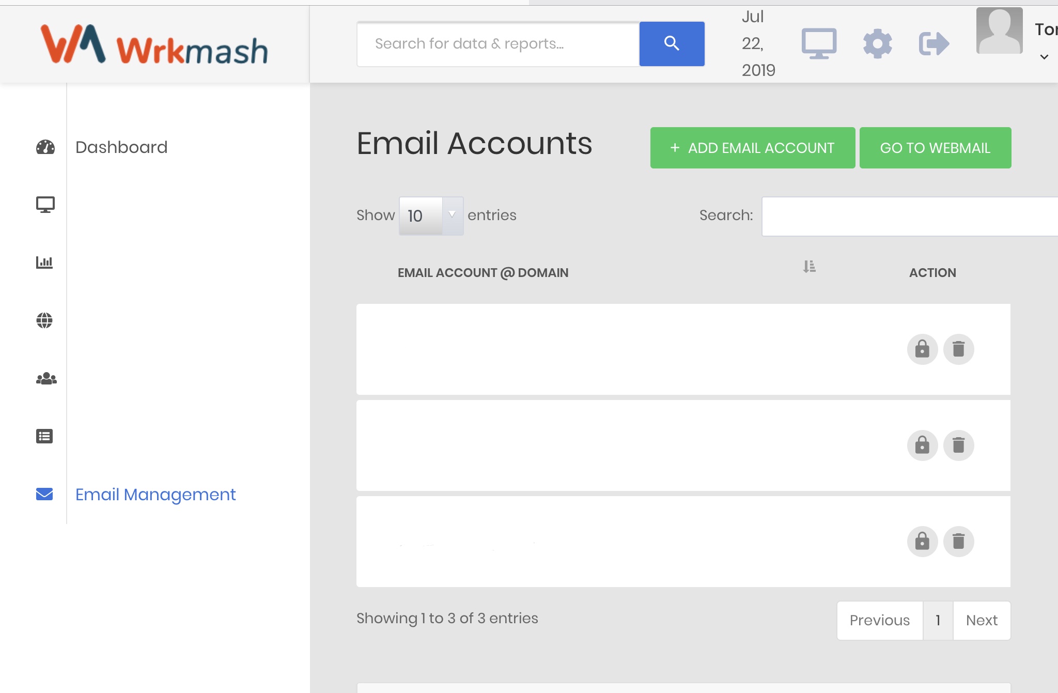Lock the third email account
Image resolution: width=1058 pixels, height=693 pixels.
click(x=923, y=542)
